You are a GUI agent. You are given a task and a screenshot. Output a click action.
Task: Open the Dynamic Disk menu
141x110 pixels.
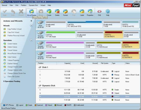(x=33, y=5)
